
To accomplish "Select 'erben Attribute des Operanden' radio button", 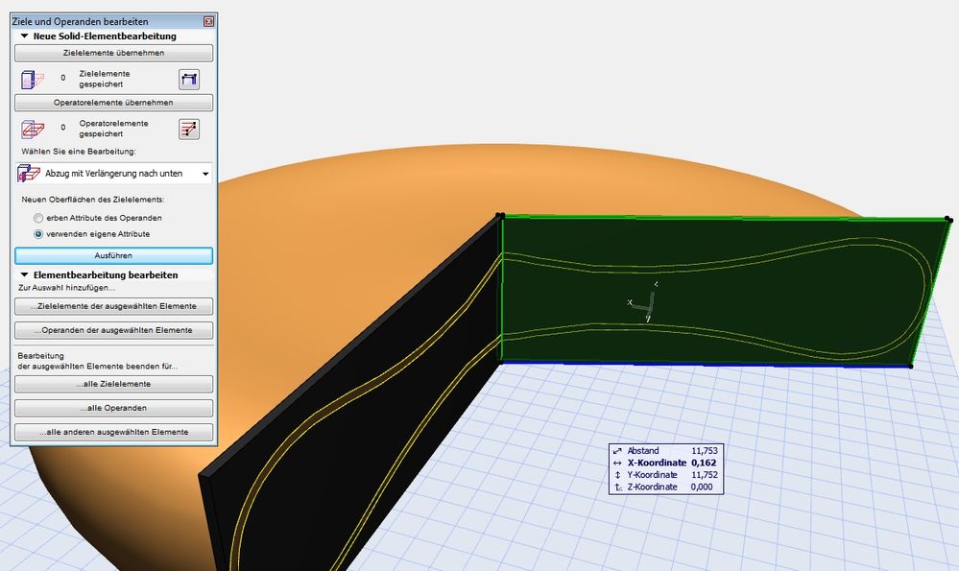I will (38, 218).
